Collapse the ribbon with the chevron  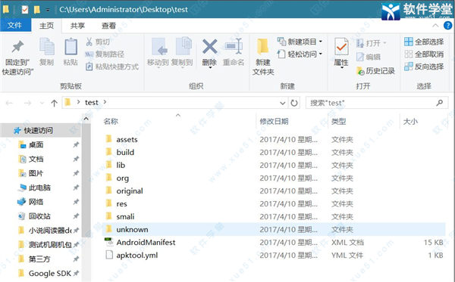pyautogui.click(x=435, y=26)
